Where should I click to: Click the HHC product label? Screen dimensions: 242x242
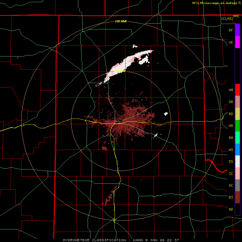[x=236, y=16]
